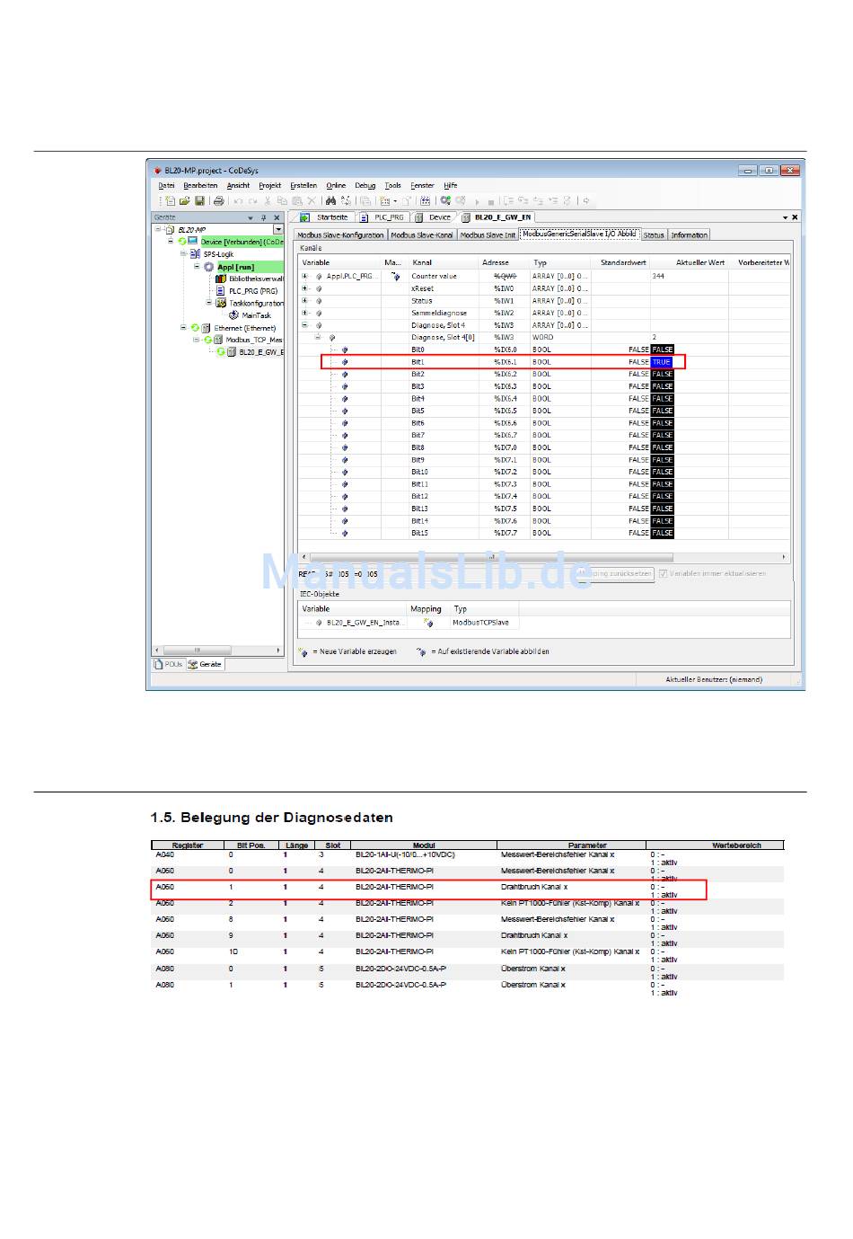Switch to the Modbus Slave-Konfiguration tab
This screenshot has height=1239, width=853.
tap(341, 235)
